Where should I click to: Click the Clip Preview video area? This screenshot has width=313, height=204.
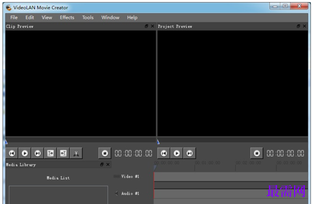[x=81, y=83]
